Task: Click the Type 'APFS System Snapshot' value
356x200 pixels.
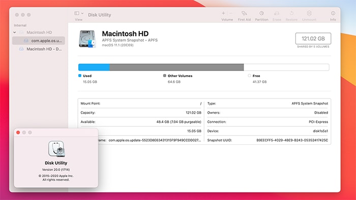Action: pyautogui.click(x=310, y=104)
